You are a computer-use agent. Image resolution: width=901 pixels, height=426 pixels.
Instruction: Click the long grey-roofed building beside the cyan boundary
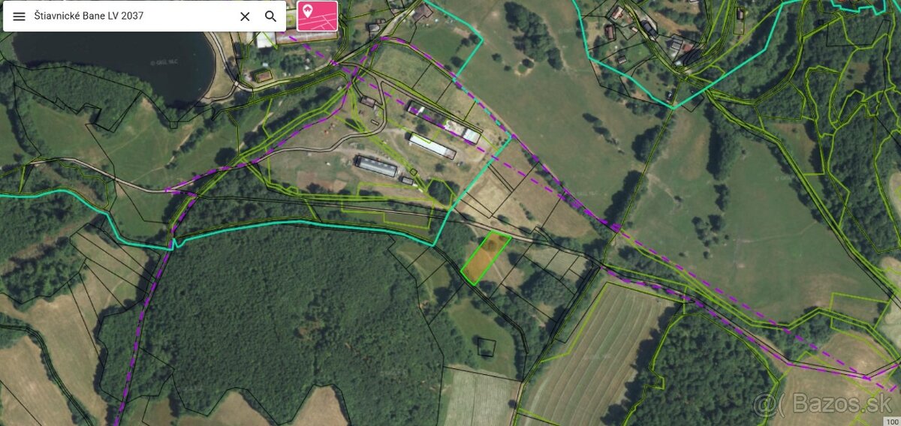tap(443, 123)
